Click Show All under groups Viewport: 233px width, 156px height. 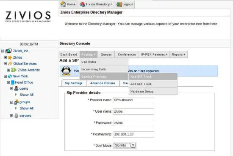click(x=26, y=108)
